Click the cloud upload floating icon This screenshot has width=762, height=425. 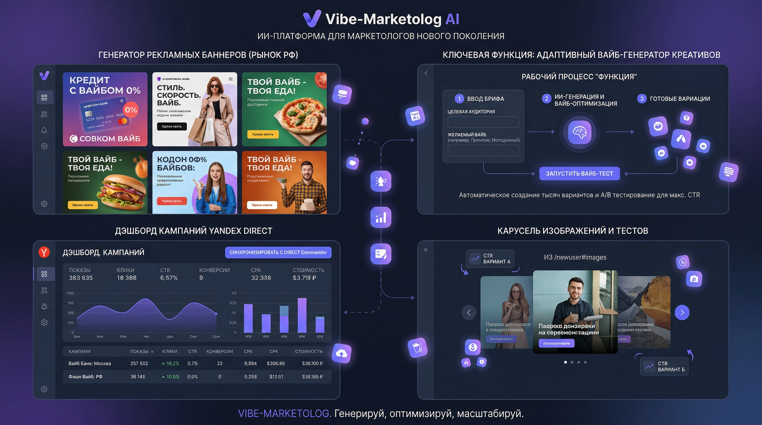point(342,353)
